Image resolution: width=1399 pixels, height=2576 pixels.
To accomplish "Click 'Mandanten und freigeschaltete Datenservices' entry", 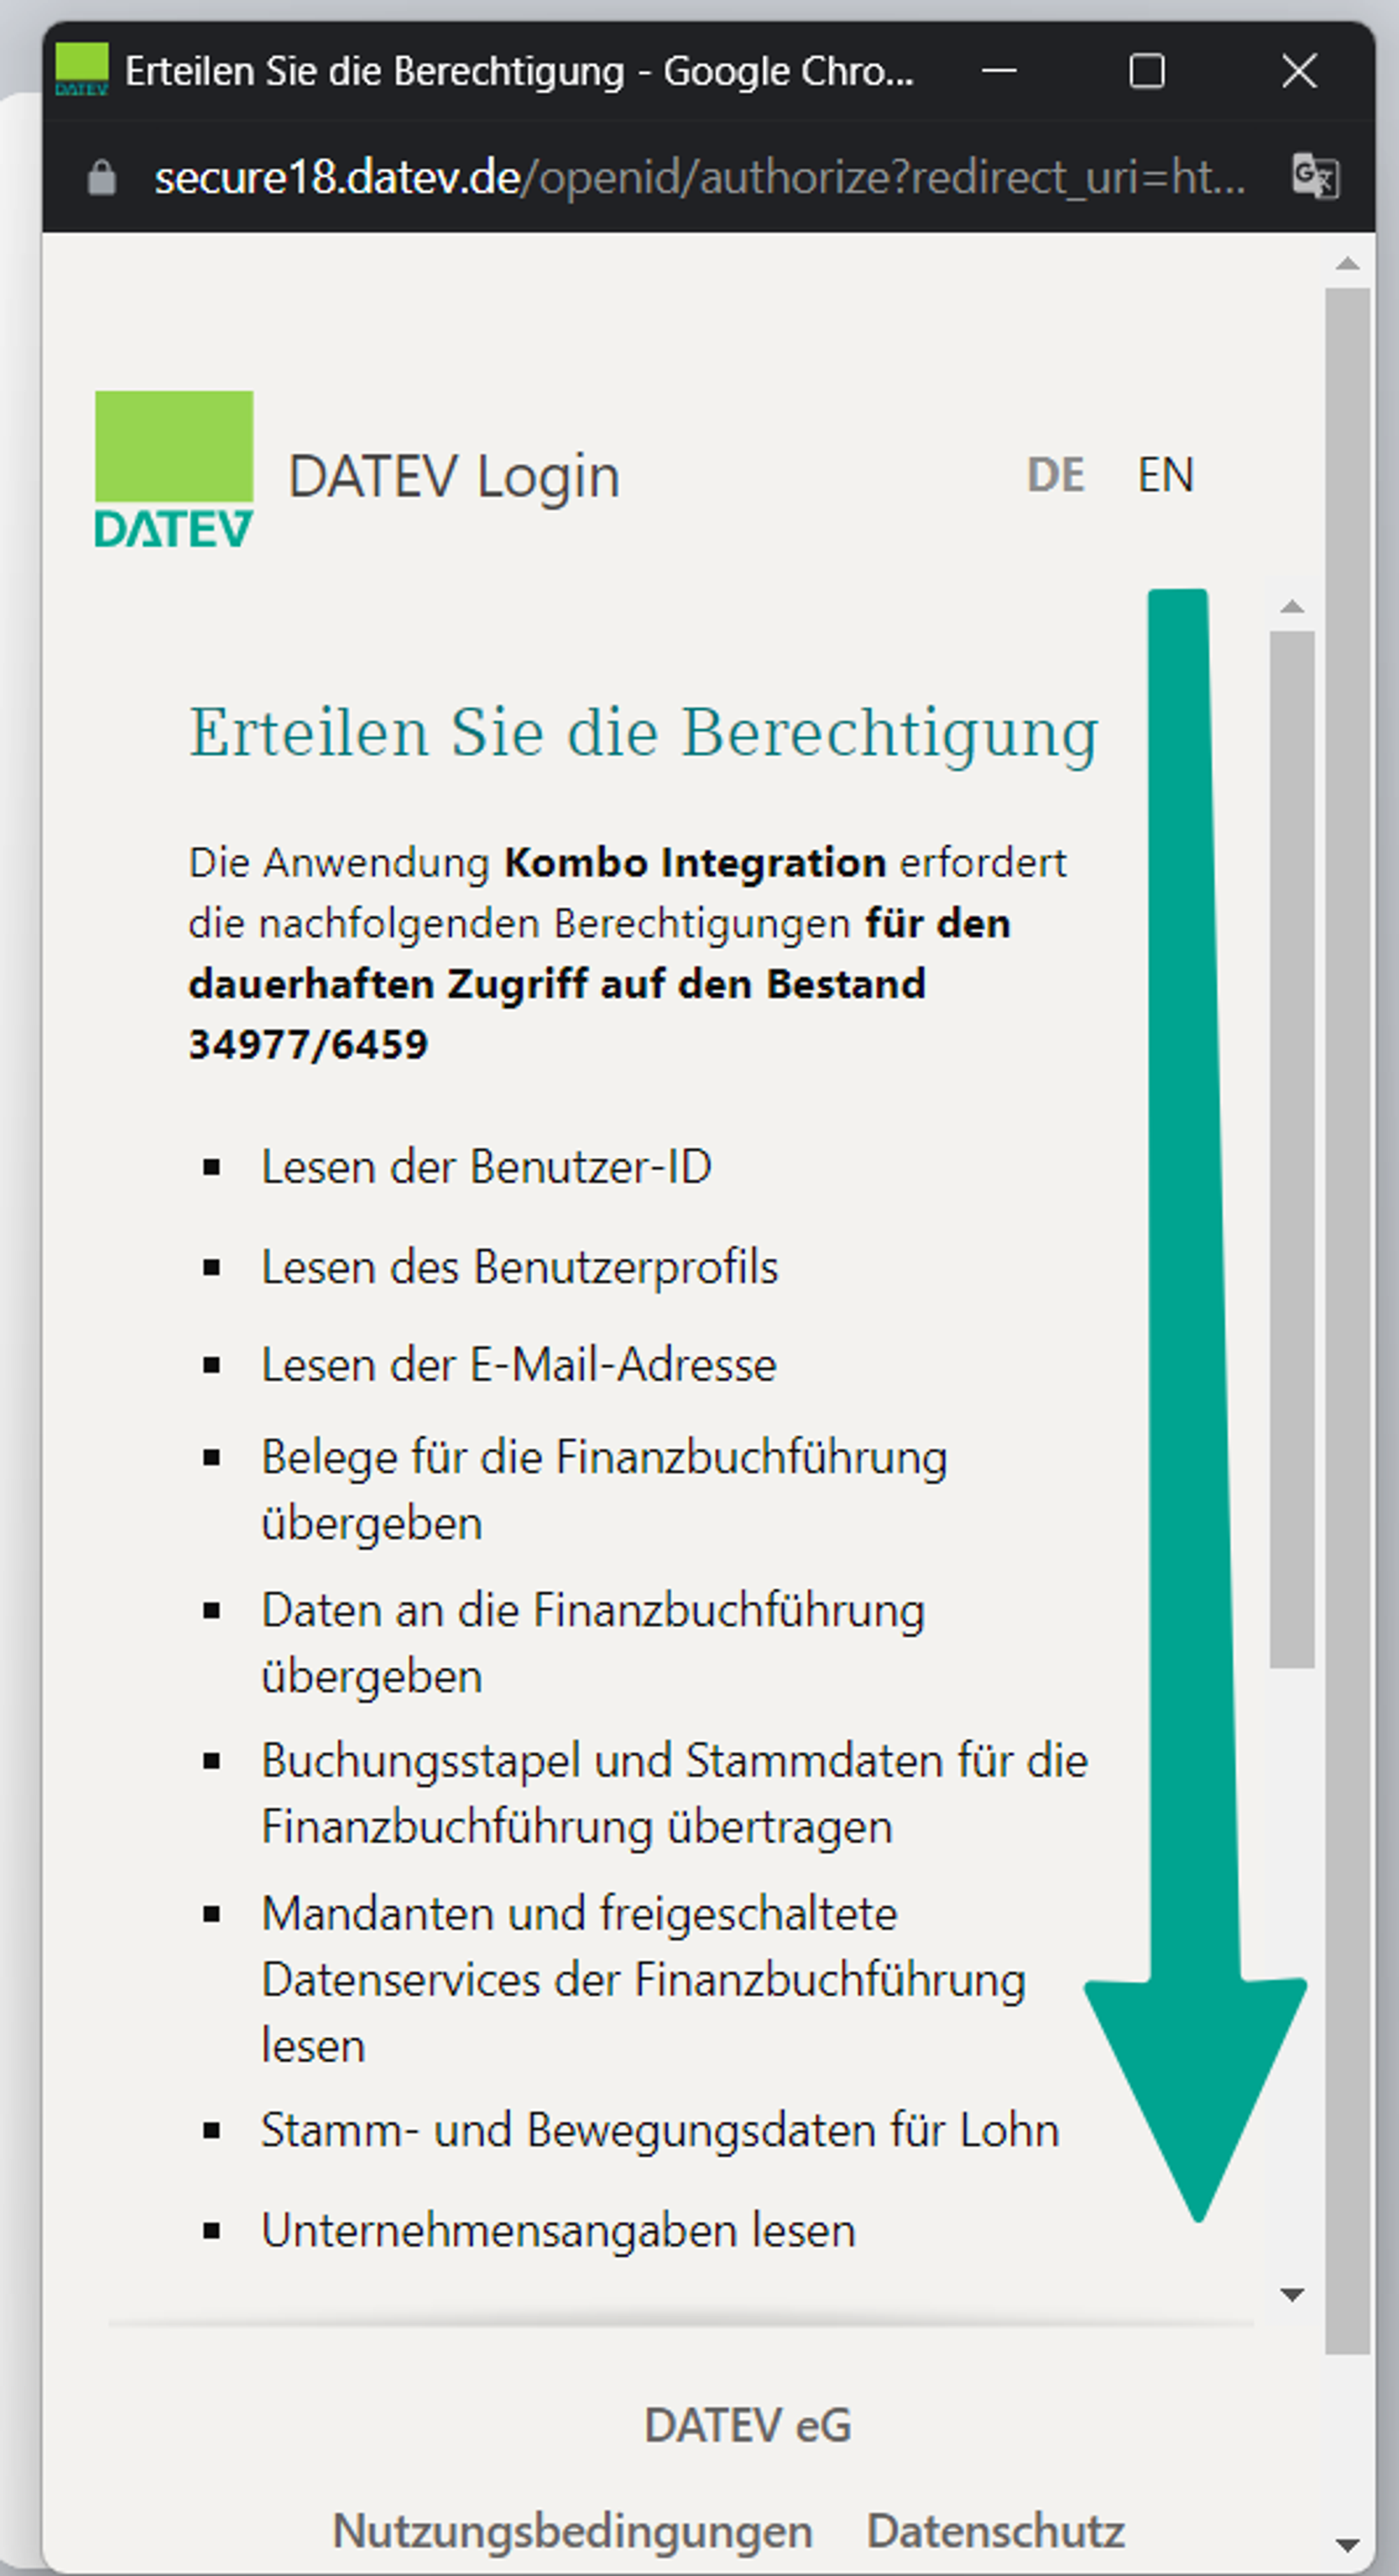I will click(x=644, y=1980).
